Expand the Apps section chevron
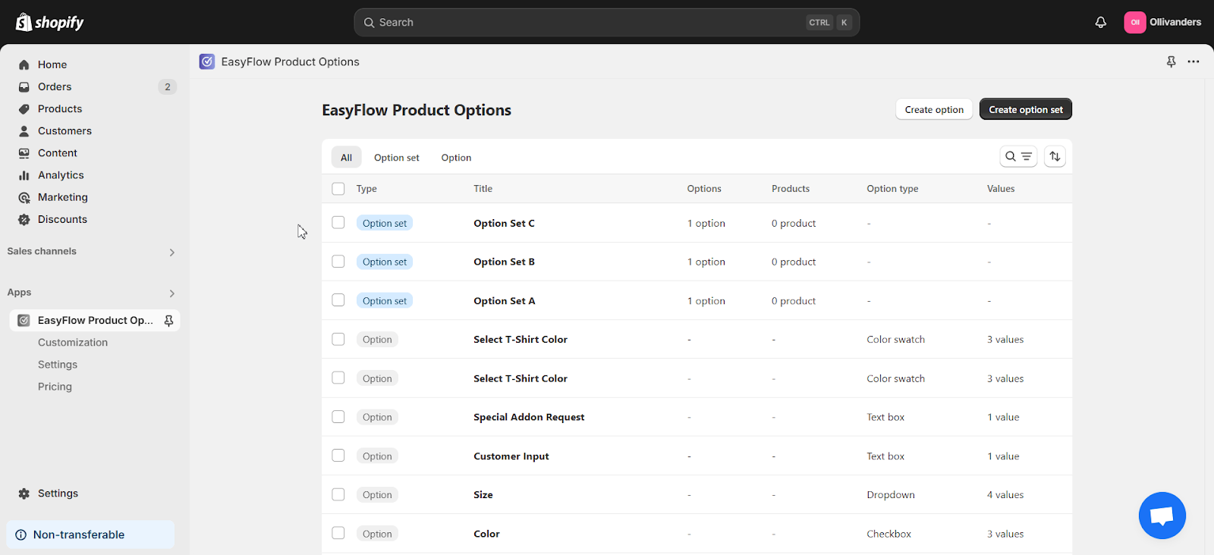Screen dimensions: 1214x555 pyautogui.click(x=172, y=293)
